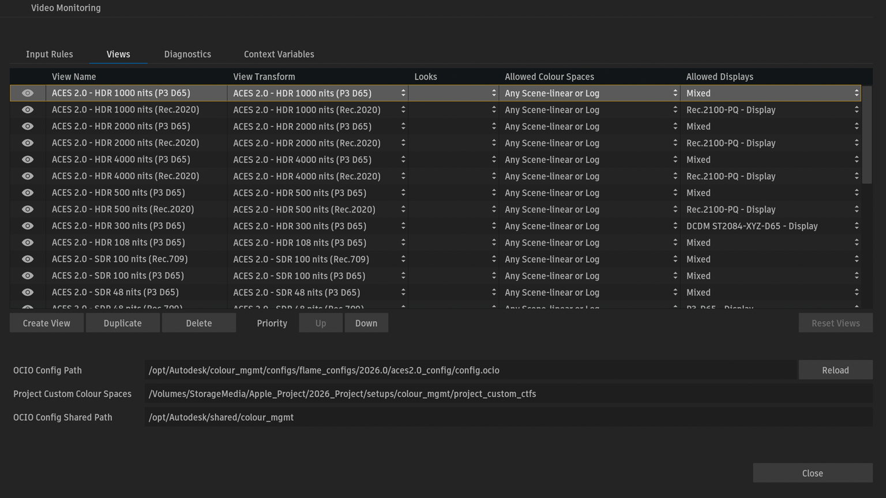Click eye icon for SDR 100 nits (P3 D65)
This screenshot has height=498, width=886.
point(27,276)
